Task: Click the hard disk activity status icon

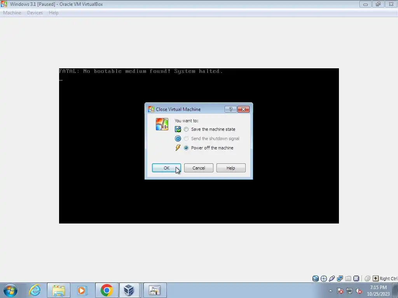Action: pos(316,279)
